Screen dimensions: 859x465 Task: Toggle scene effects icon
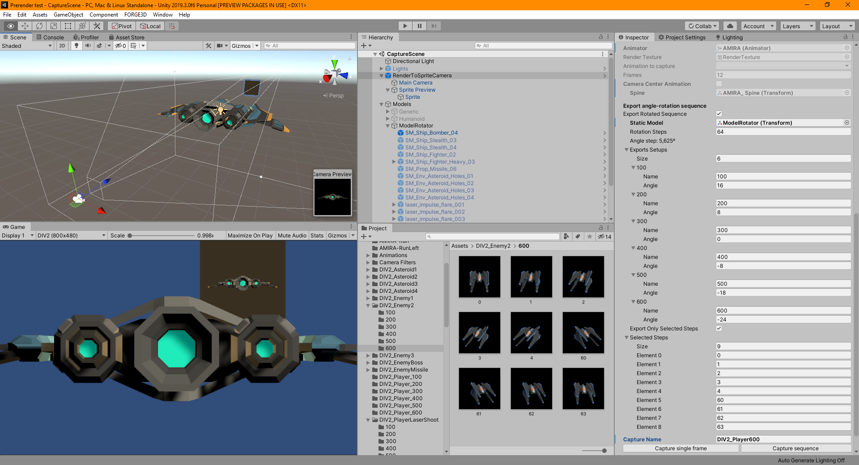(x=99, y=46)
